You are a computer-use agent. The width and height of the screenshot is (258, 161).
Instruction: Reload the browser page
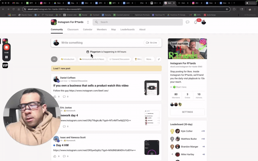(14, 9)
